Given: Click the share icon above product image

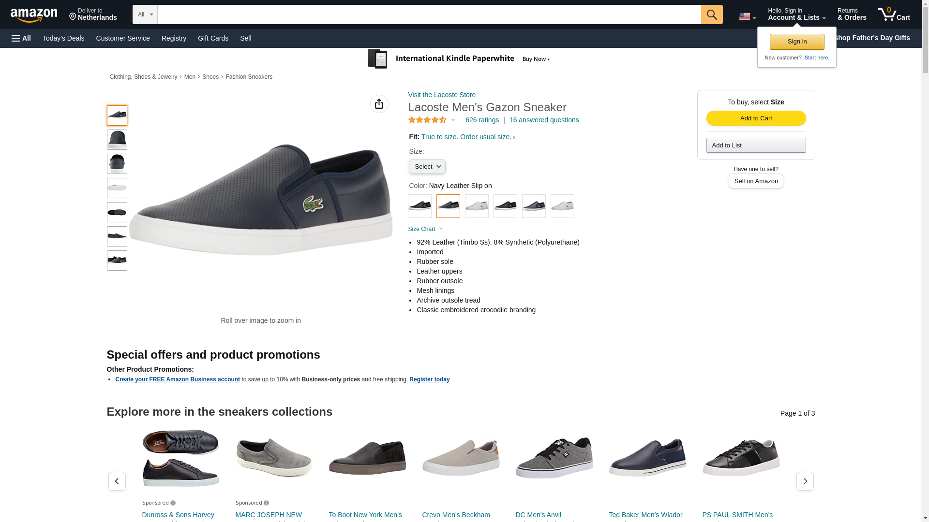Looking at the screenshot, I should click(x=379, y=104).
